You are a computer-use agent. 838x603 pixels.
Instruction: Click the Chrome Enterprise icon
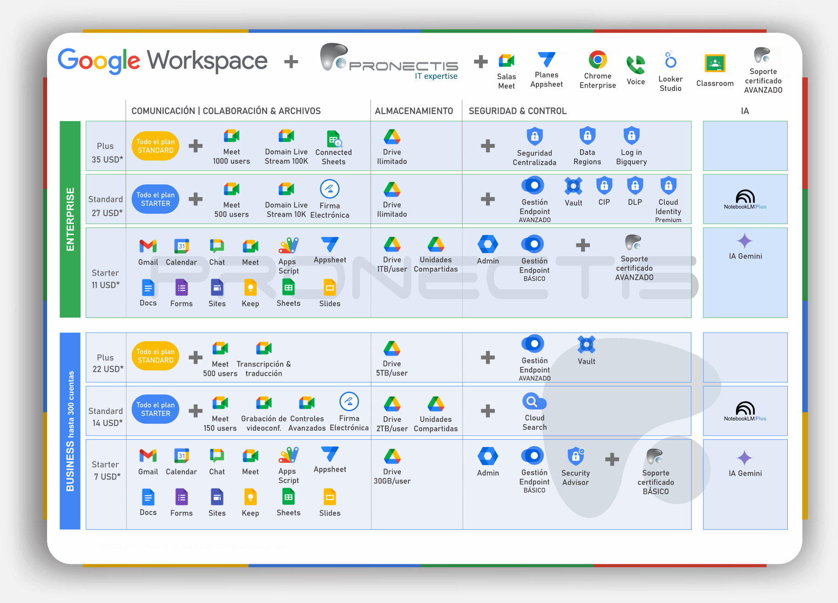coord(598,60)
